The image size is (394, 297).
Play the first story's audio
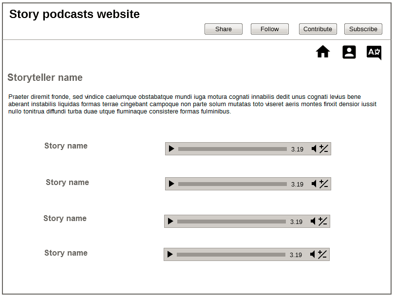click(171, 149)
